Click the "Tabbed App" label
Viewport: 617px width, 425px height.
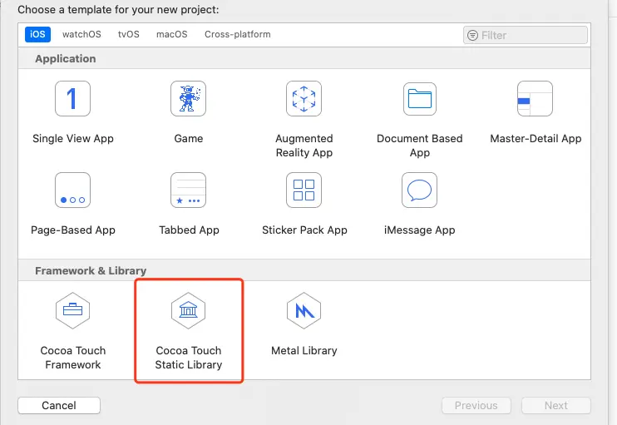(189, 230)
